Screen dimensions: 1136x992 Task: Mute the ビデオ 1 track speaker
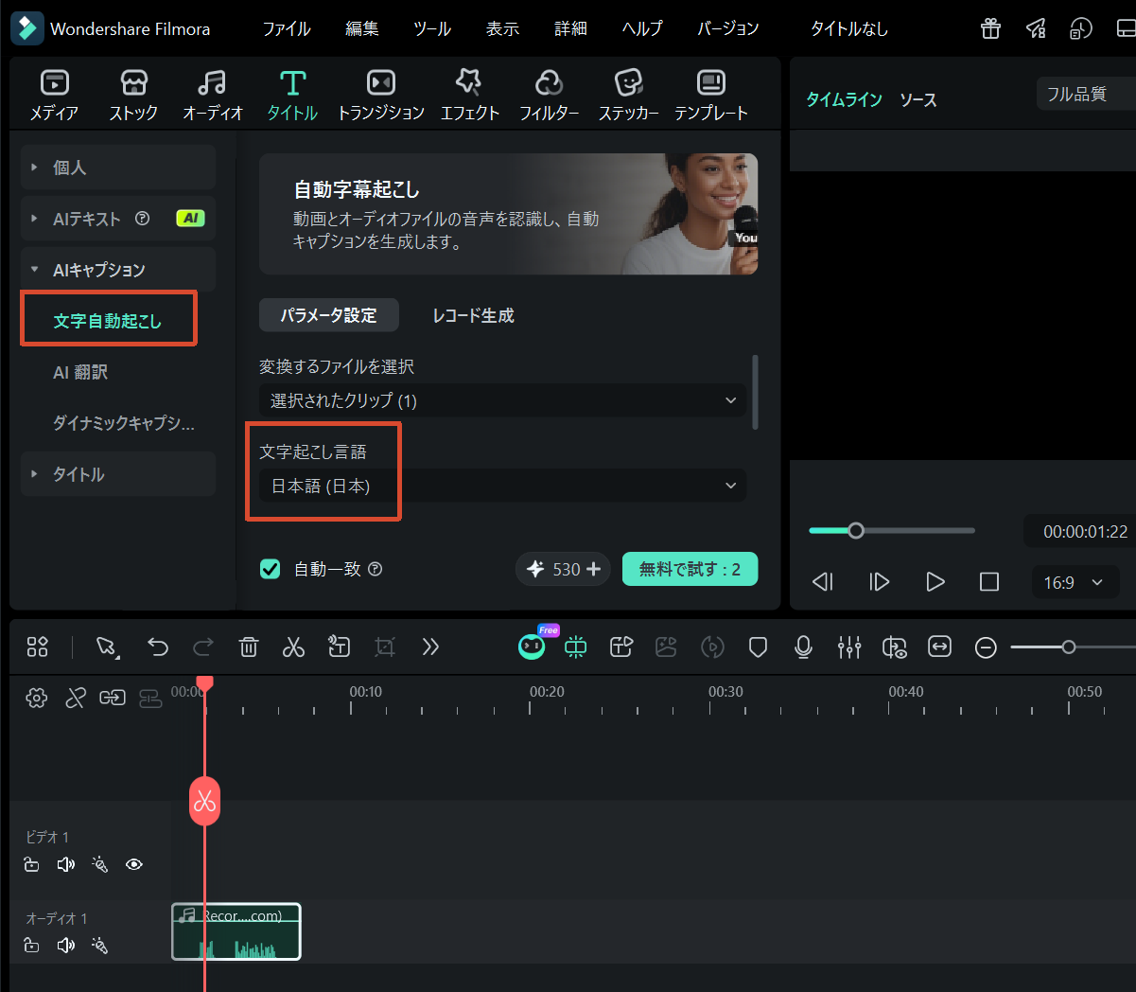tap(65, 864)
